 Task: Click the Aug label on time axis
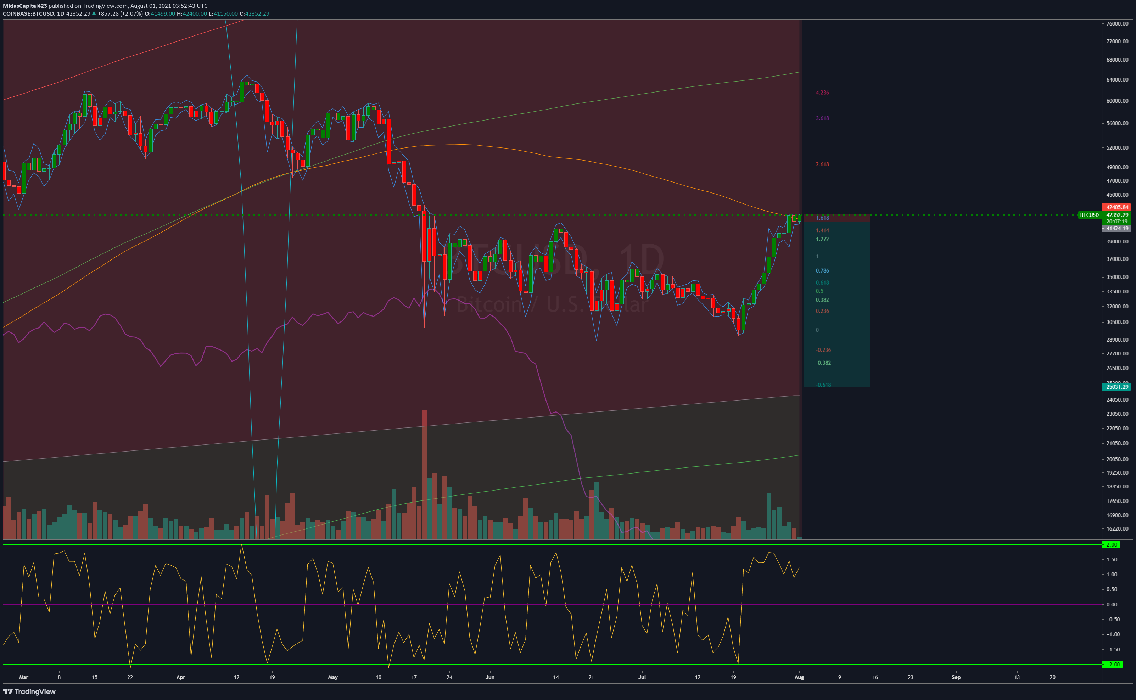[x=799, y=677]
